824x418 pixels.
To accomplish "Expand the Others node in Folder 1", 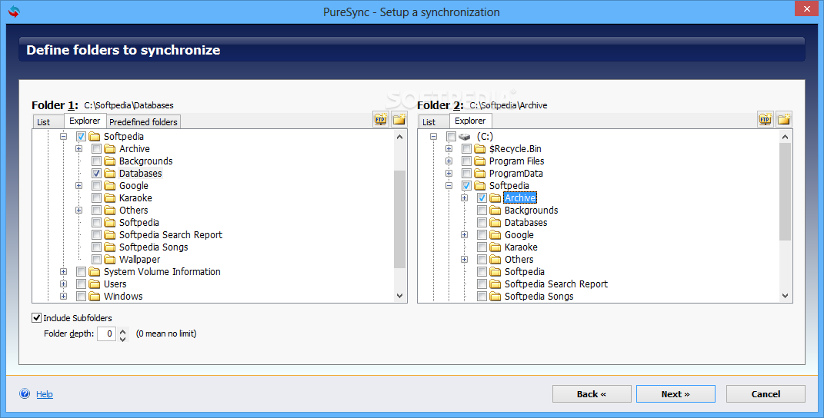I will pyautogui.click(x=78, y=210).
